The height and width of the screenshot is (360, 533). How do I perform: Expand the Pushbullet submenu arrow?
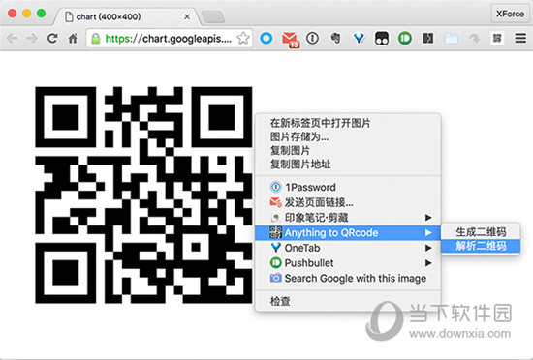pos(428,263)
